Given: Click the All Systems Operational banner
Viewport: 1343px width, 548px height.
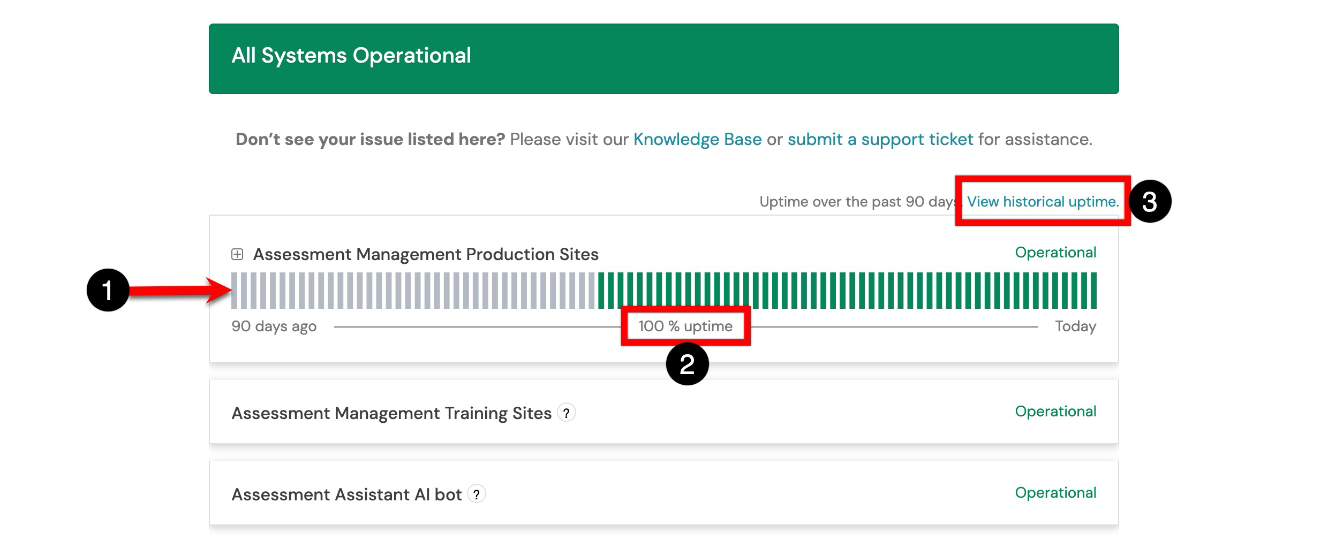Looking at the screenshot, I should click(x=663, y=59).
